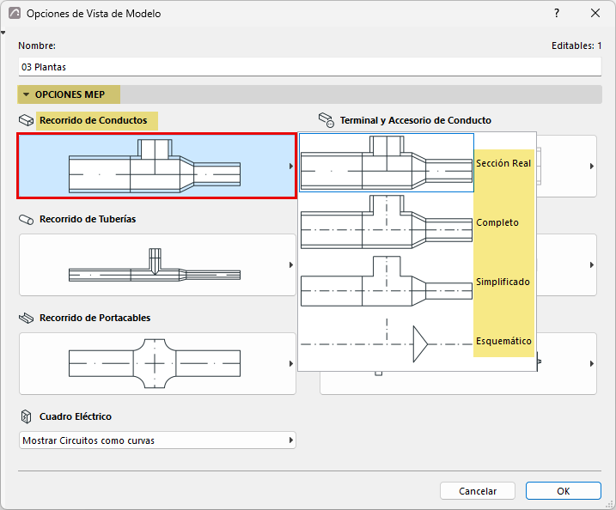Viewport: 616px width, 510px height.
Task: Open the Recorrido de Tuberías preview dropdown
Action: [x=157, y=265]
